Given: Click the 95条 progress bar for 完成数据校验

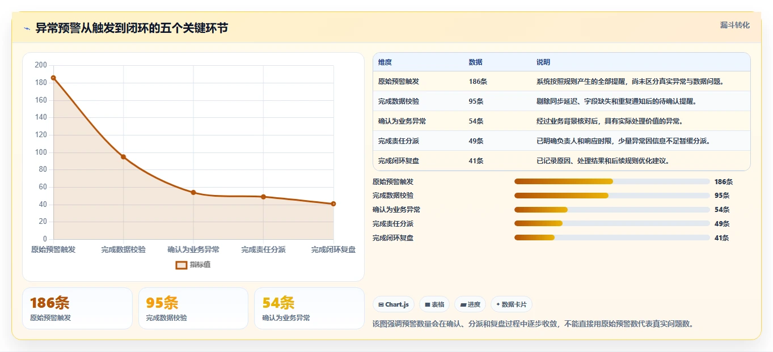Looking at the screenshot, I should [612, 196].
